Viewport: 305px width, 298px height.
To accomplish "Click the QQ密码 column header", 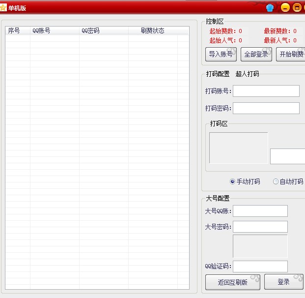I will (x=104, y=30).
